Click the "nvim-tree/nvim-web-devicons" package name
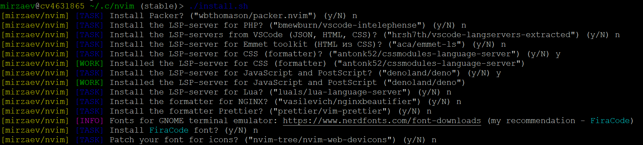The width and height of the screenshot is (643, 145). (x=320, y=140)
